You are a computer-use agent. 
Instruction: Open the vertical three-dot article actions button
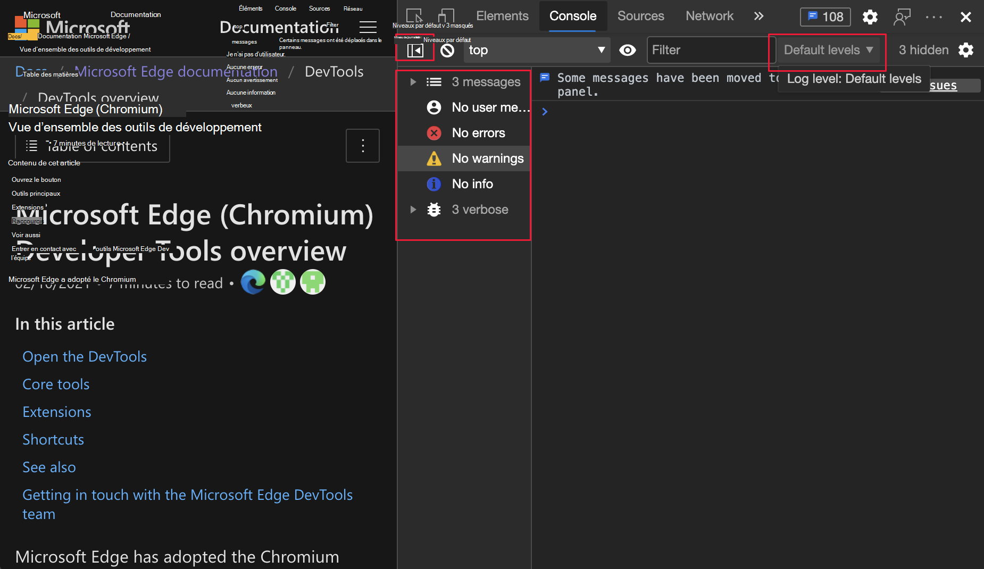[x=363, y=146]
